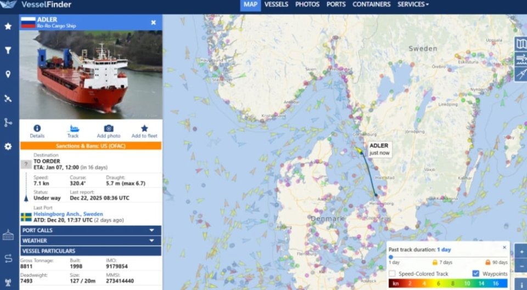
Task: Open the filter funnel icon in sidebar
Action: point(8,50)
